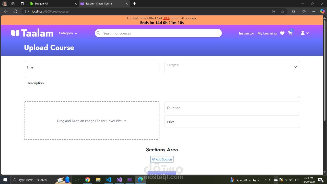Open the notification center icon

click(321, 180)
